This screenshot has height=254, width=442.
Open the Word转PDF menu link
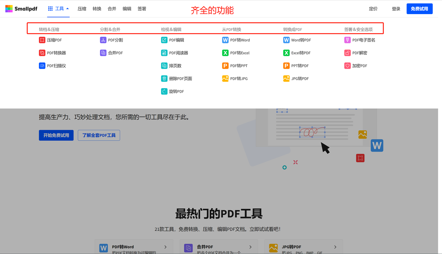click(x=301, y=40)
